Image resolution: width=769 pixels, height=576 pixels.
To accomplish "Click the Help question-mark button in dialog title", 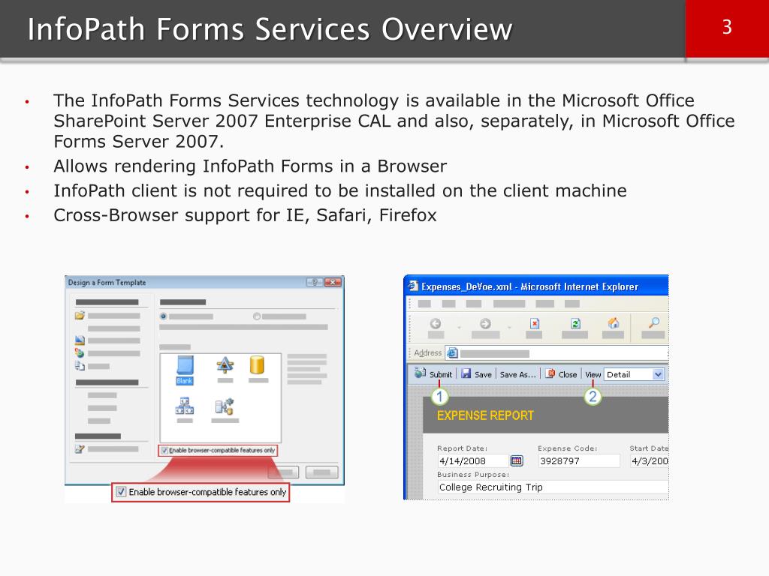I will tap(315, 282).
